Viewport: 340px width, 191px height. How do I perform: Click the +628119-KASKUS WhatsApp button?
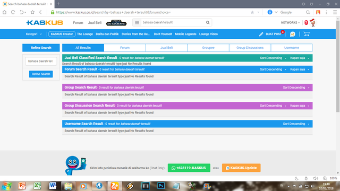click(189, 168)
